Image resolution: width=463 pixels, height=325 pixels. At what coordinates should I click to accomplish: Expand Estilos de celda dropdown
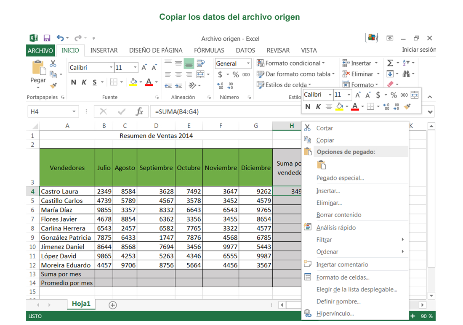coord(310,85)
